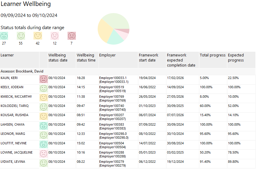Open learner KEELY, JODEAN
This screenshot has height=169, width=259.
[x=12, y=87]
